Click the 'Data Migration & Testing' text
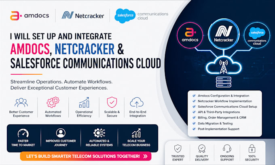The image size is (275, 165). [215, 123]
